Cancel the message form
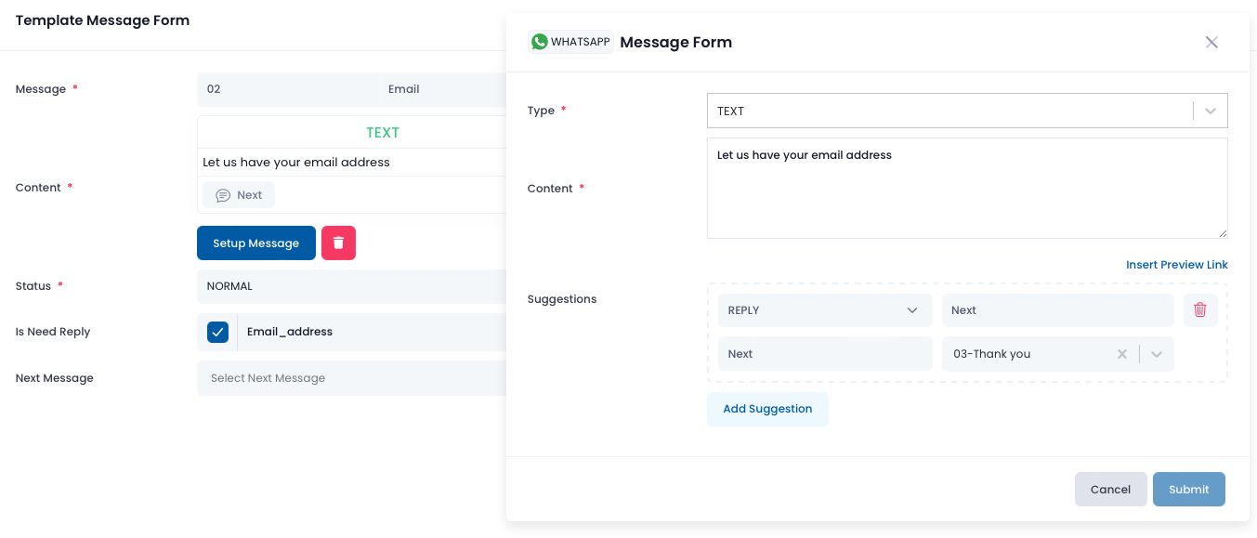 1111,490
